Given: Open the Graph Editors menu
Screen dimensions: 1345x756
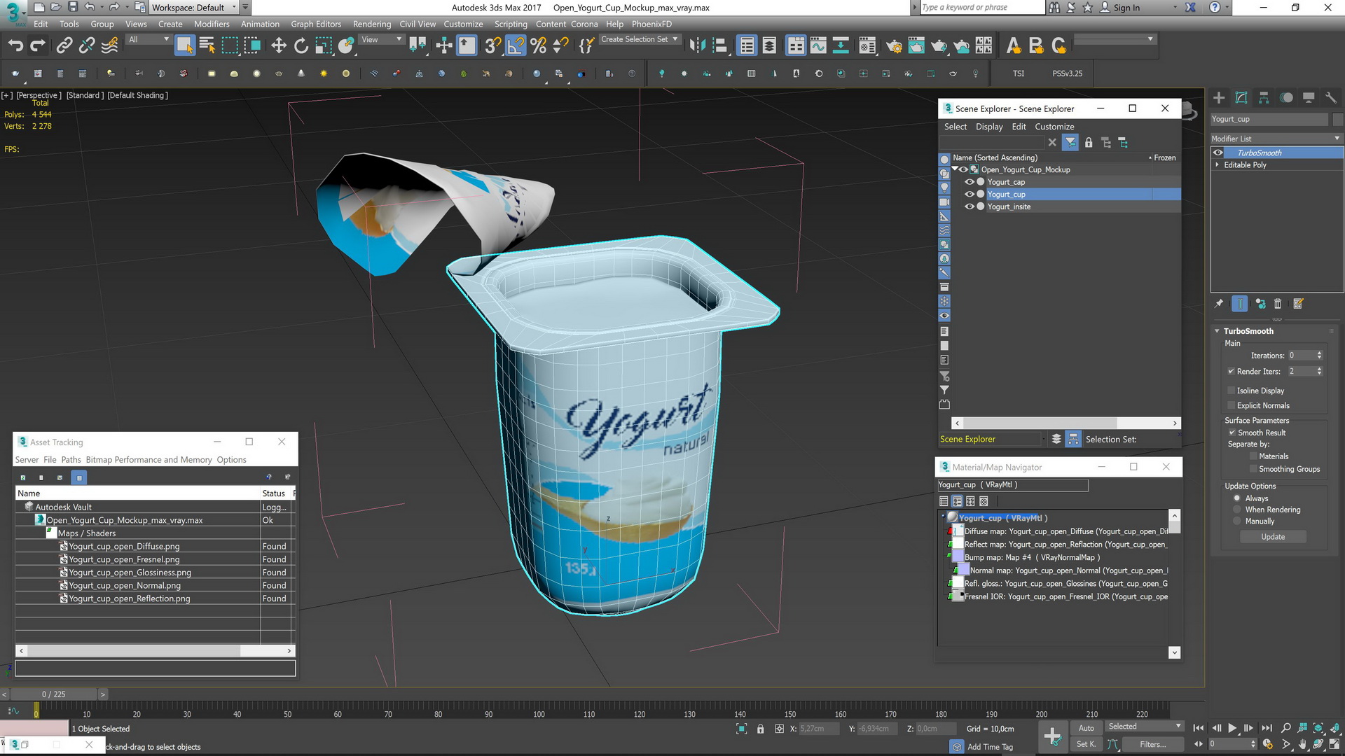Looking at the screenshot, I should tap(316, 24).
